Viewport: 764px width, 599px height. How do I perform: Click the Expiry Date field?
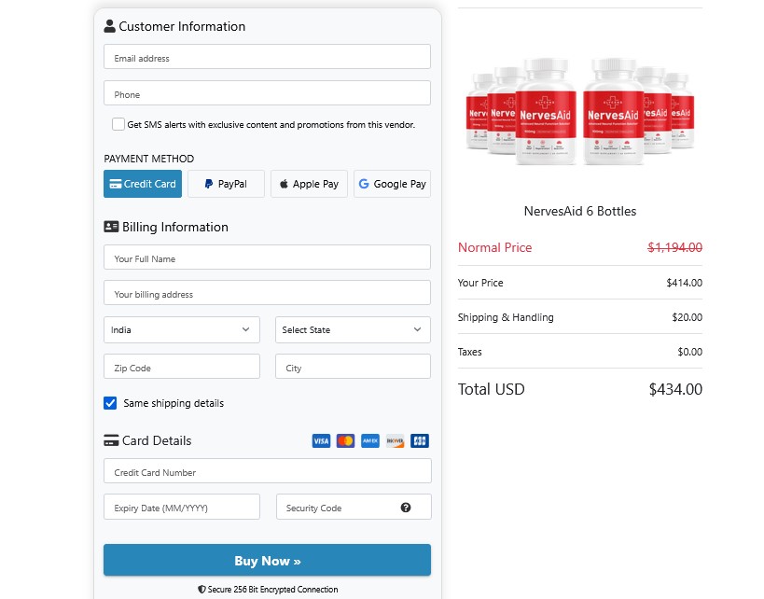(182, 507)
